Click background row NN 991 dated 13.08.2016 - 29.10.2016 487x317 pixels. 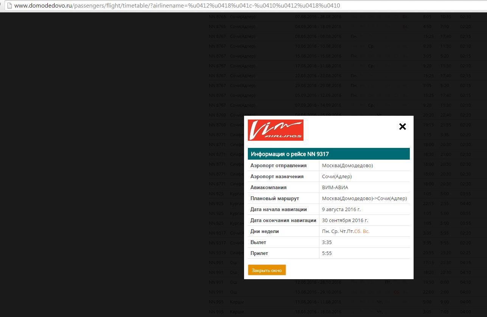340,292
